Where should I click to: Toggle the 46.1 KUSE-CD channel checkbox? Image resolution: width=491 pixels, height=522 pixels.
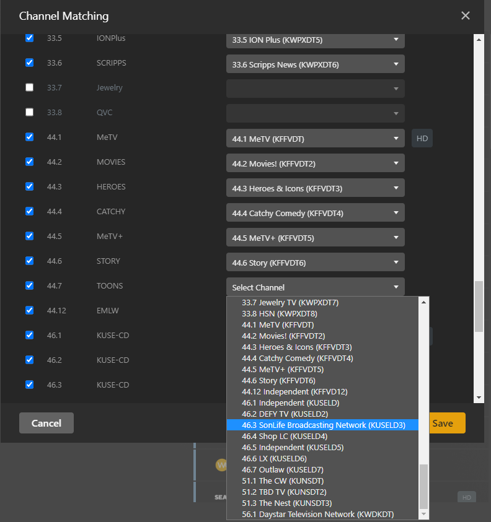pos(29,335)
